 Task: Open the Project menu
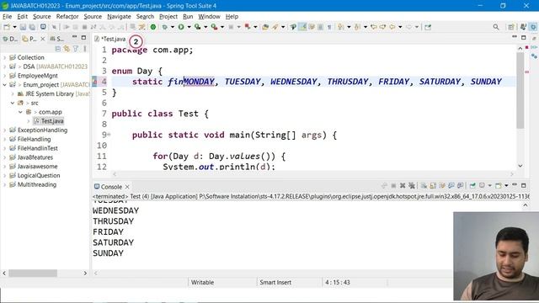(x=168, y=17)
